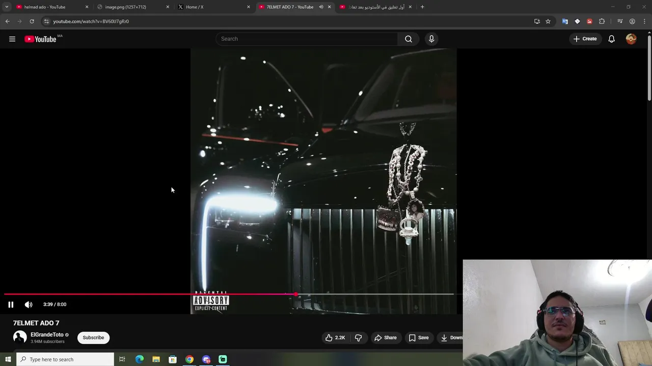Bookmark this page with the star
Image resolution: width=652 pixels, height=366 pixels.
(x=548, y=21)
